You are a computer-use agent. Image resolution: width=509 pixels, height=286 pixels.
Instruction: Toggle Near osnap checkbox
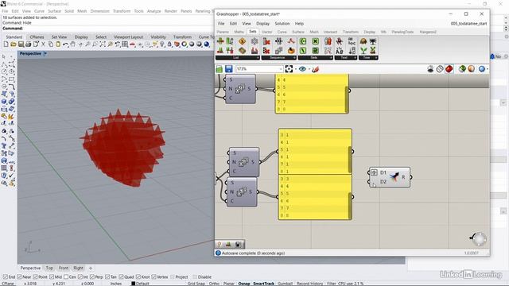click(x=19, y=277)
